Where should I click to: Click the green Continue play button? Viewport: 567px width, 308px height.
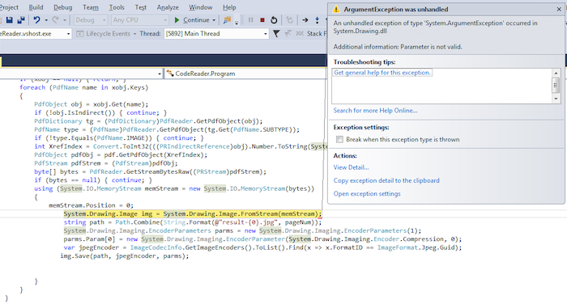point(177,20)
